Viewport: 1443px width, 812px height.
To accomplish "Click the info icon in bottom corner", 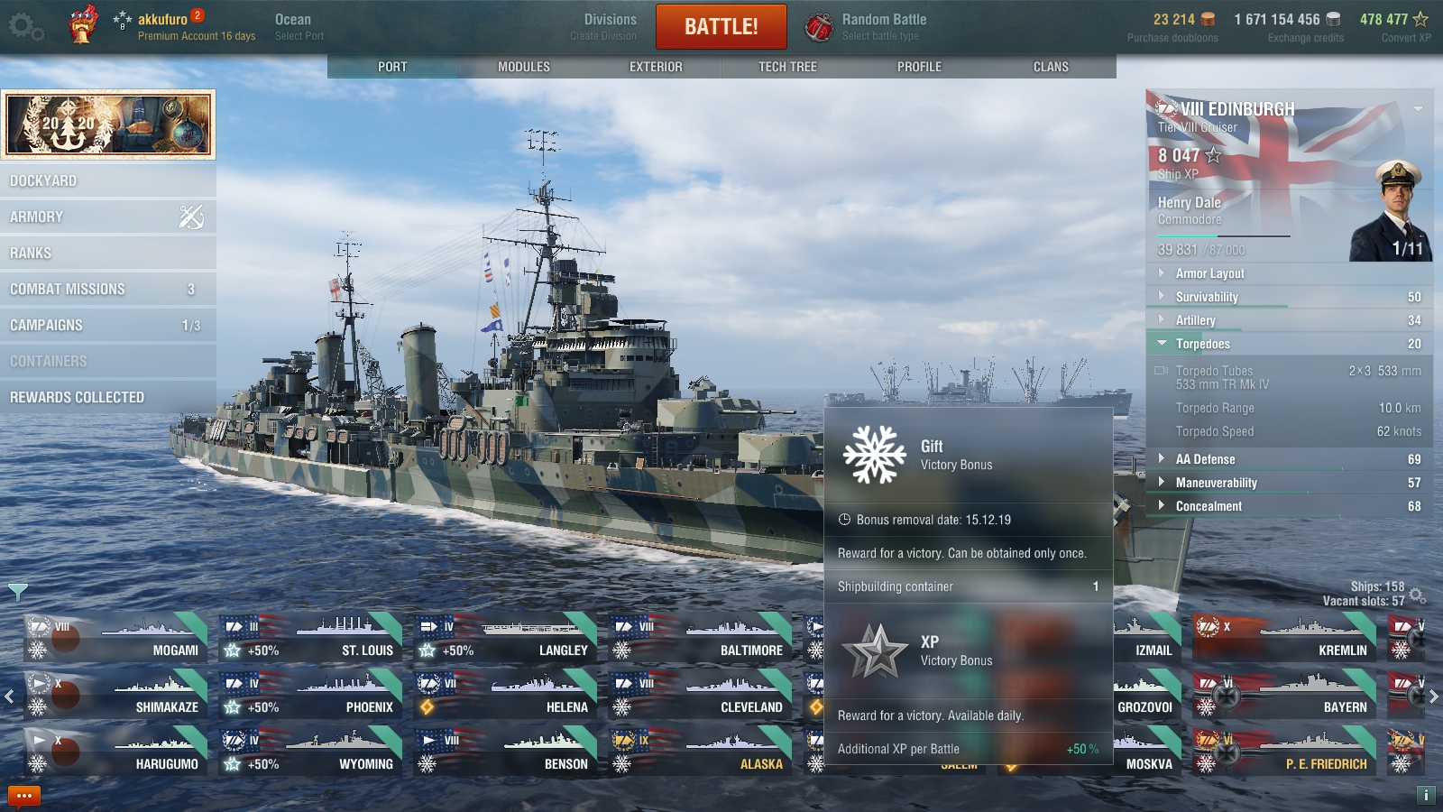I will click(x=1426, y=795).
